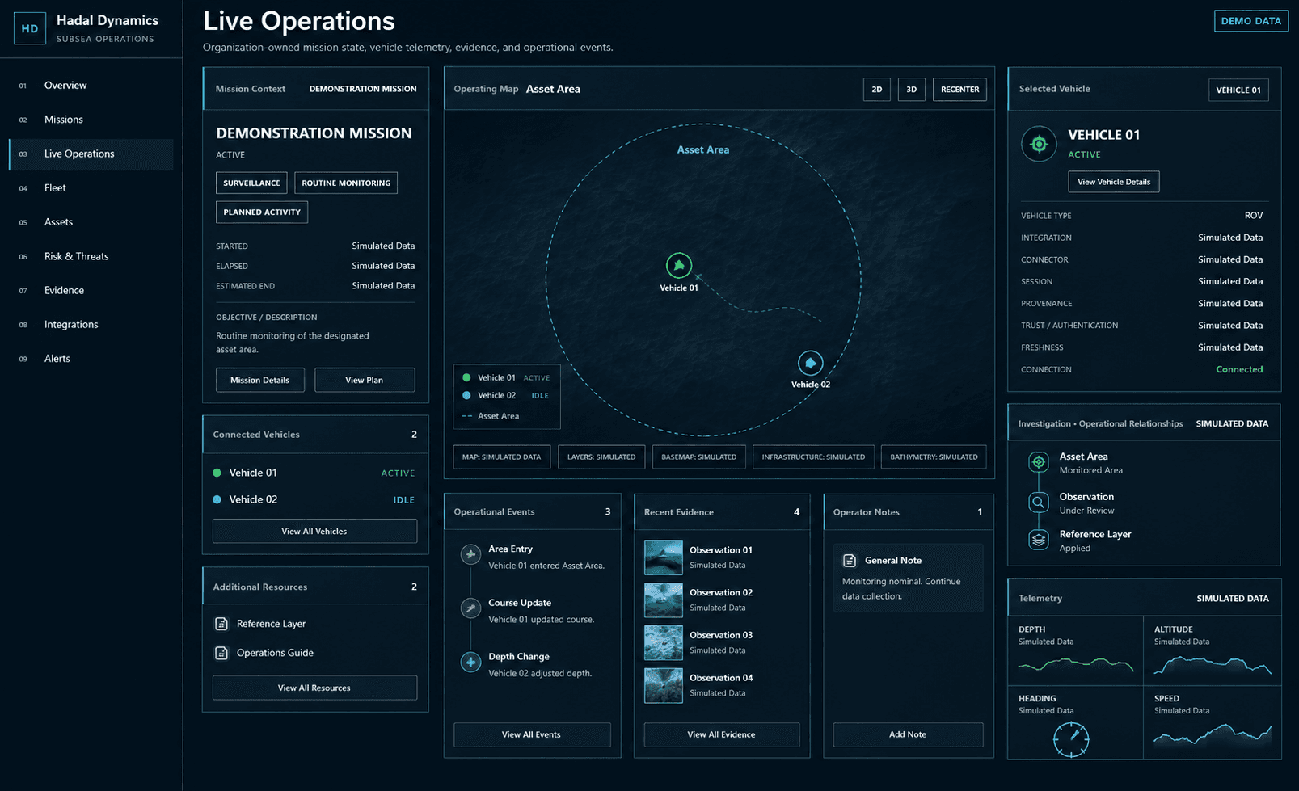1299x791 pixels.
Task: Click View Vehicle Details
Action: click(1114, 182)
